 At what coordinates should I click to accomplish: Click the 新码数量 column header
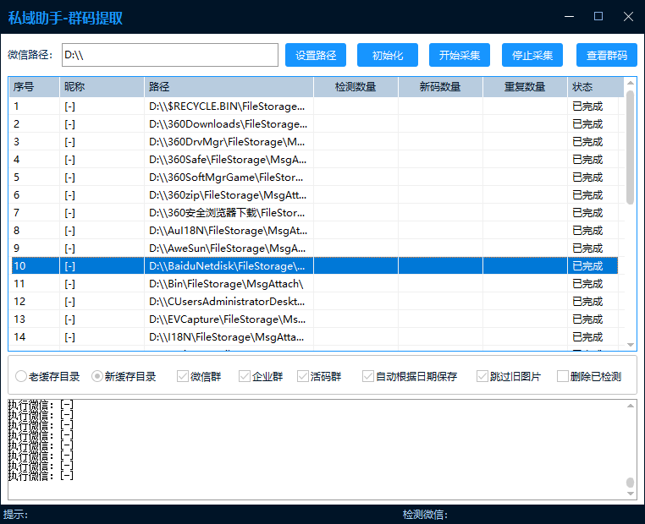(x=440, y=87)
